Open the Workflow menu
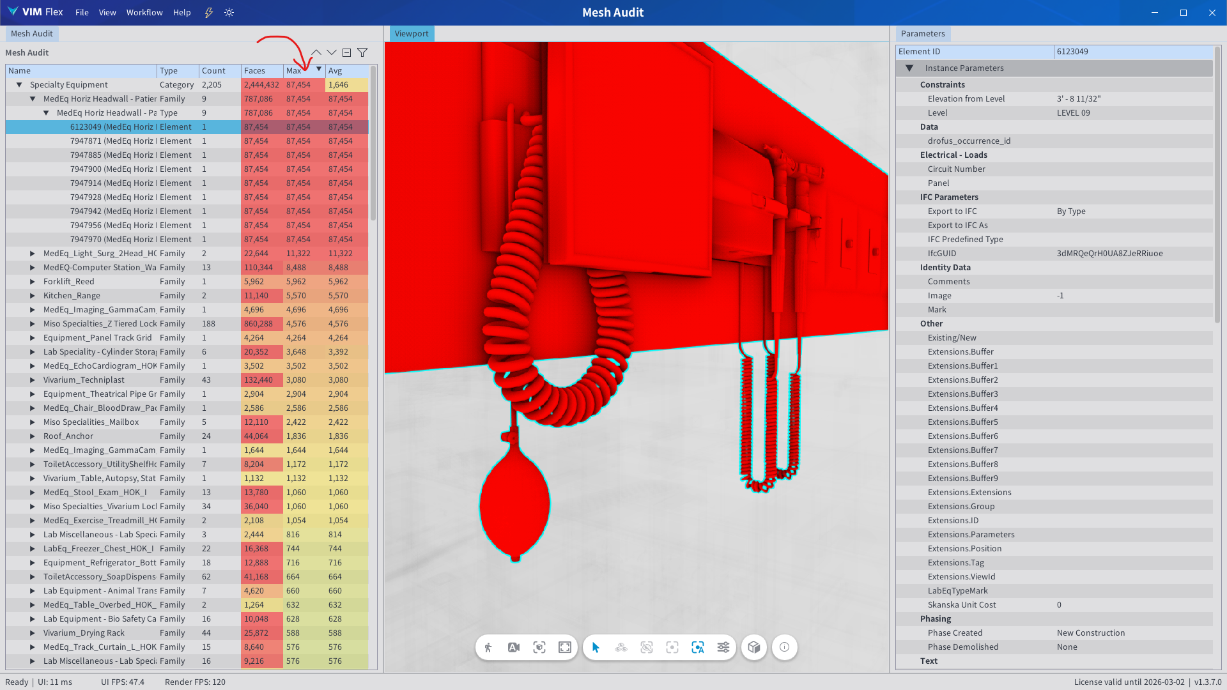 tap(144, 12)
